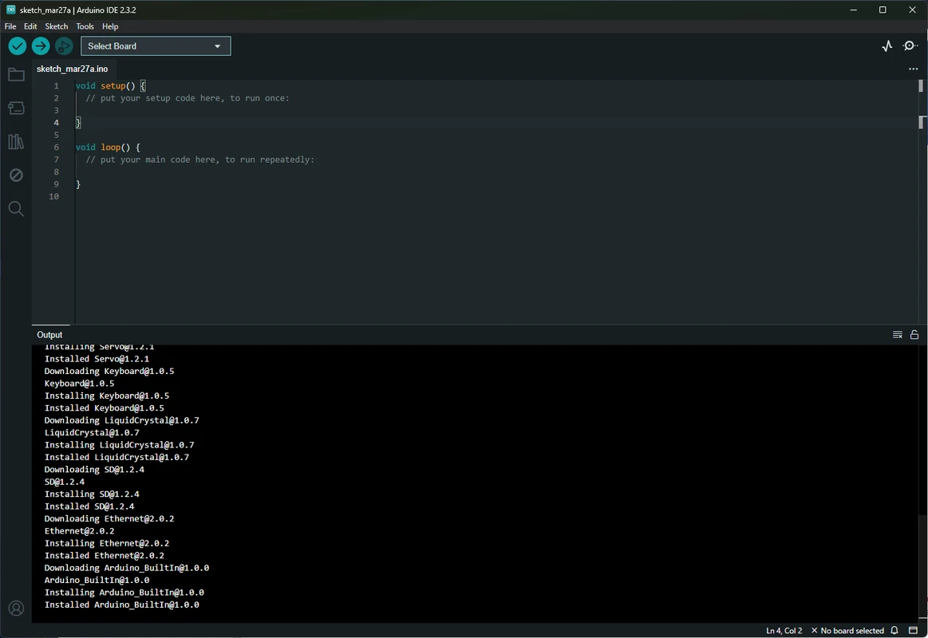Open the Serial Plotter
This screenshot has height=638, width=928.
tap(887, 46)
